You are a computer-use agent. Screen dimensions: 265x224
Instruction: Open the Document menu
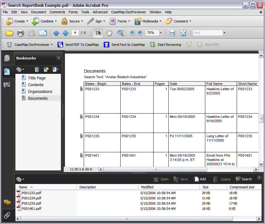click(38, 12)
